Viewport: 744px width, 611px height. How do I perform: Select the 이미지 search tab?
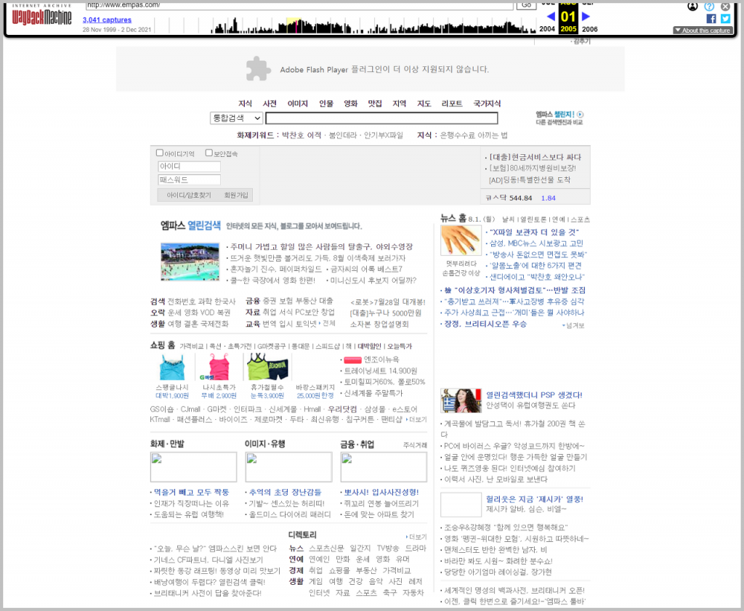[297, 103]
